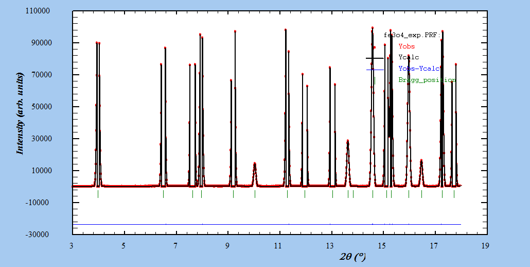Click the small broad peak near 16.5 degrees

pos(421,173)
